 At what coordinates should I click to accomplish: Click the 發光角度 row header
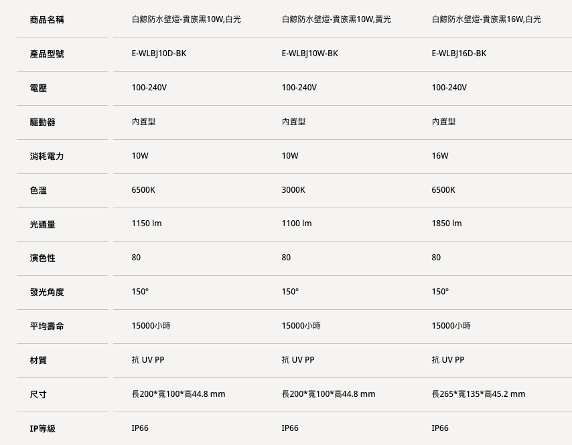47,292
